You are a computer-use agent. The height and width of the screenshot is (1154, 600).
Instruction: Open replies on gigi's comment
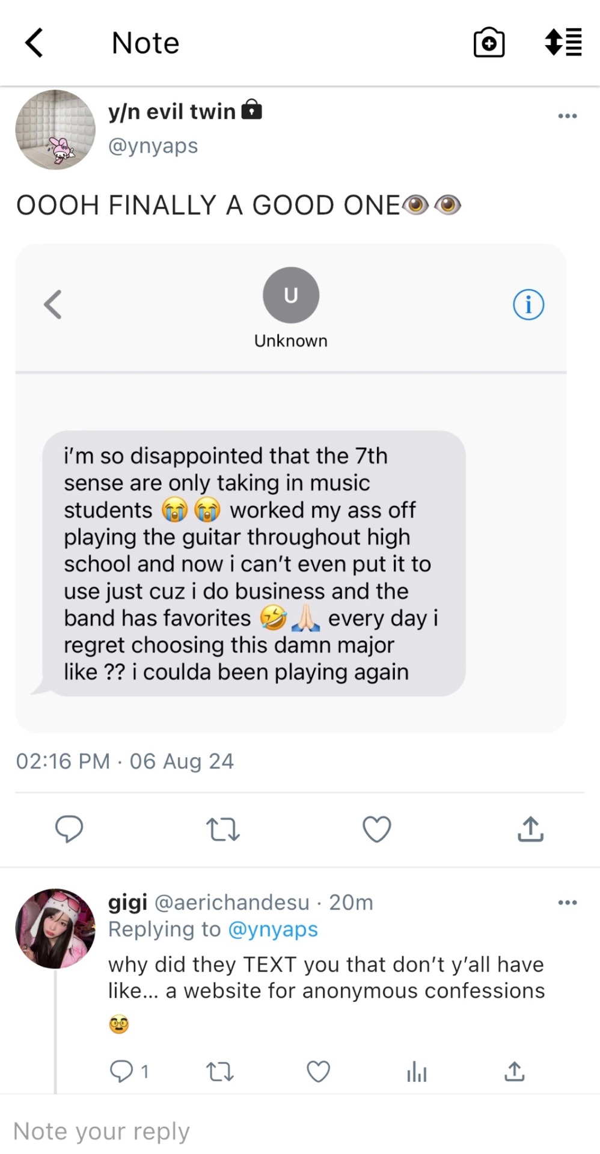click(122, 1071)
